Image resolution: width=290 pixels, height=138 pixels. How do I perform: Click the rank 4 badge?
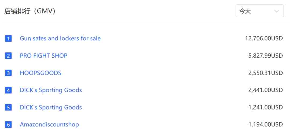[x=8, y=90]
